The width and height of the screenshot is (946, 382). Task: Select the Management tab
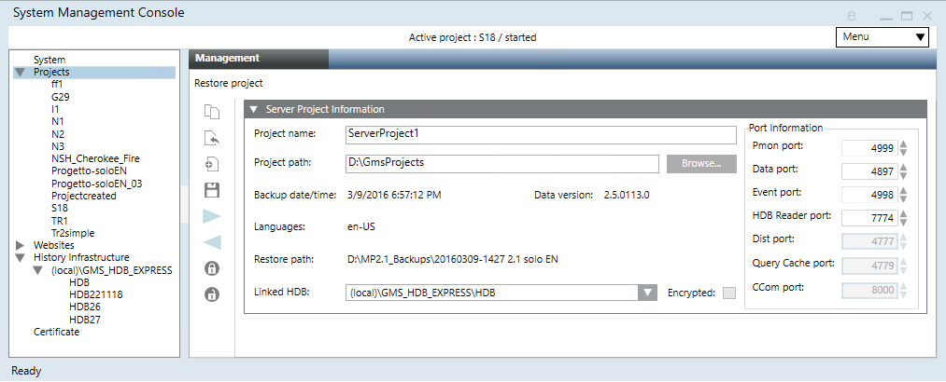pos(227,58)
